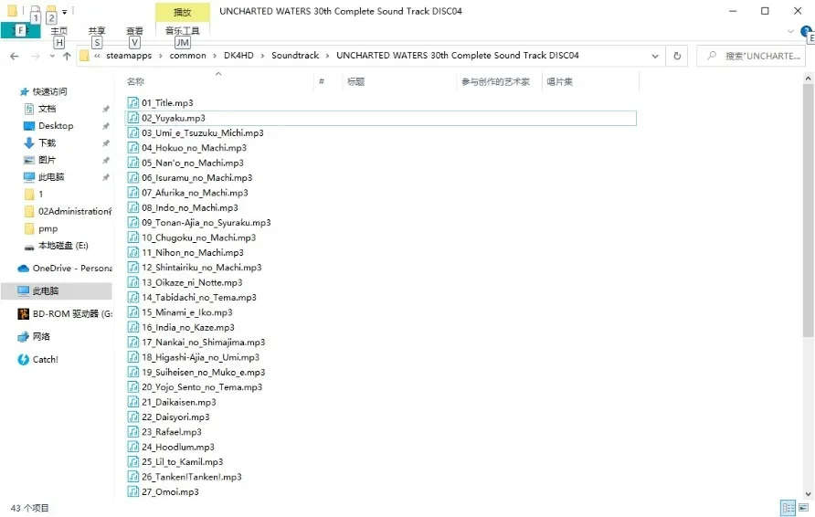Screen dimensions: 815x517
Task: Open the quick access toolbar customize dropdown
Action: (x=65, y=12)
